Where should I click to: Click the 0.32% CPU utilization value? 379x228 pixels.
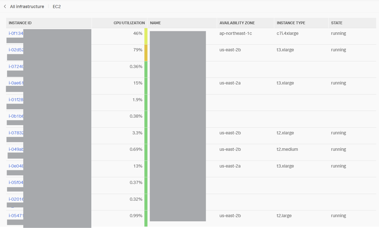pos(136,199)
